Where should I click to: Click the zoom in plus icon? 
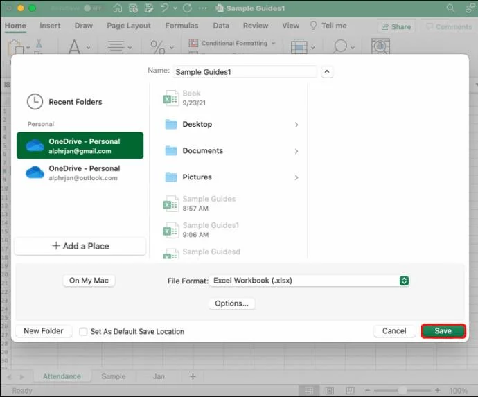tap(437, 391)
